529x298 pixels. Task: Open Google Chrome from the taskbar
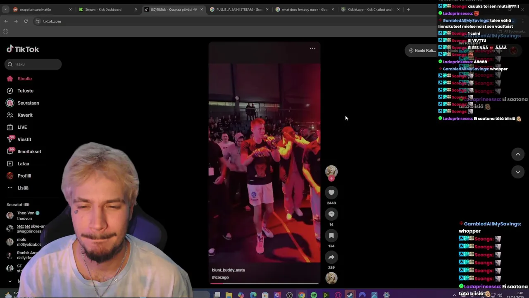pyautogui.click(x=302, y=295)
